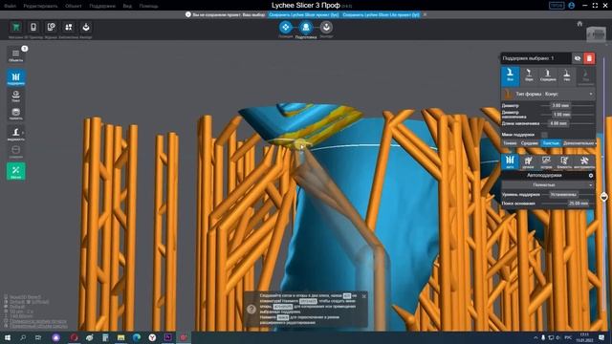Open the Tools wrench icon in supports panel
Image resolution: width=612 pixels, height=344 pixels.
coord(584,161)
